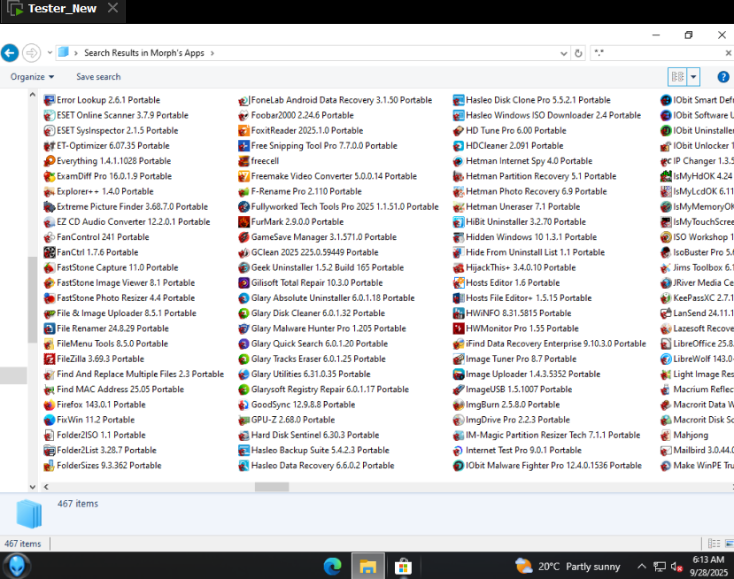Click the HWMonitor Pro 1.55 icon

tap(459, 328)
